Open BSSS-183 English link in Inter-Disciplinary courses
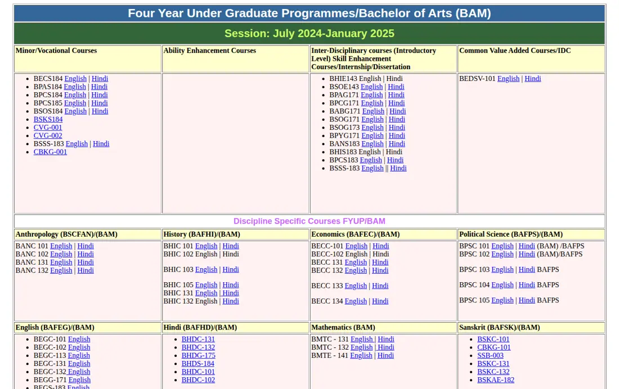The height and width of the screenshot is (389, 619). 373,169
